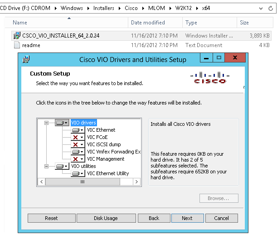Click W2K12 segment in address bar
Viewport: 277px width, 234px height.
(183, 8)
